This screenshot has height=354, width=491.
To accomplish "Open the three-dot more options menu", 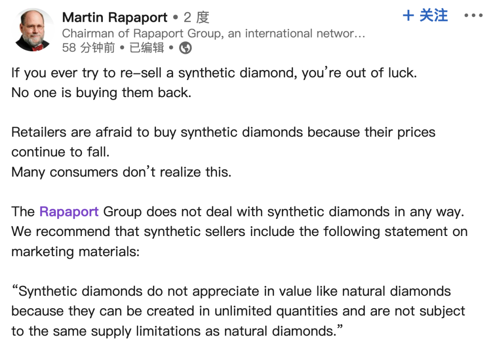I will pyautogui.click(x=473, y=15).
